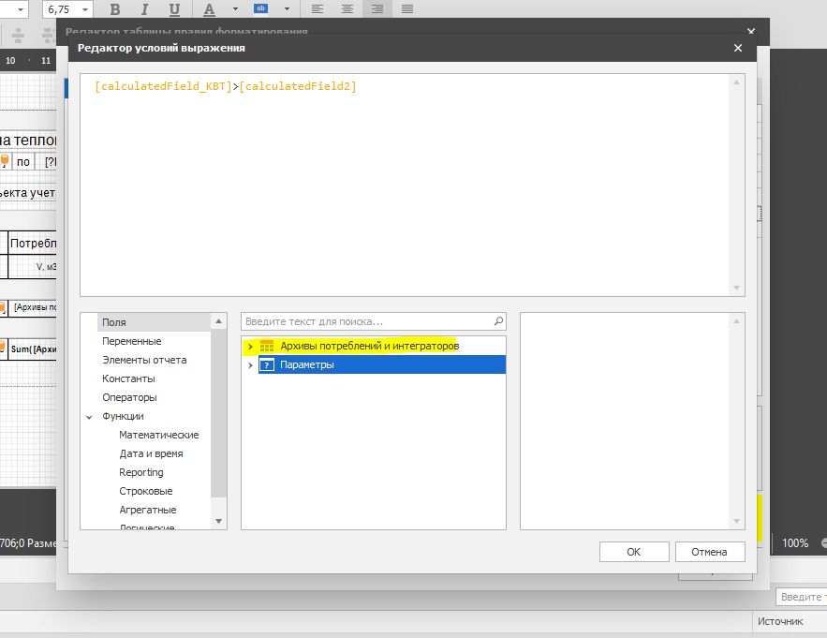Expand the Параметры tree node
827x638 pixels.
250,365
